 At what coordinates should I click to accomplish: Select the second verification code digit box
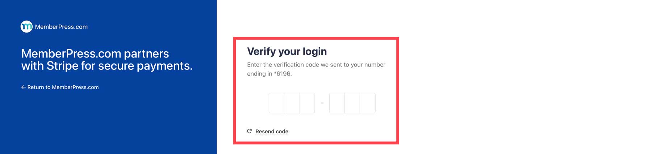coord(292,103)
